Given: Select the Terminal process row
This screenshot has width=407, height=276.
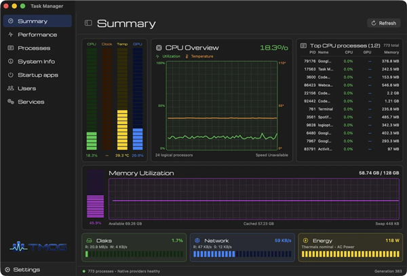Looking at the screenshot, I should (x=349, y=109).
